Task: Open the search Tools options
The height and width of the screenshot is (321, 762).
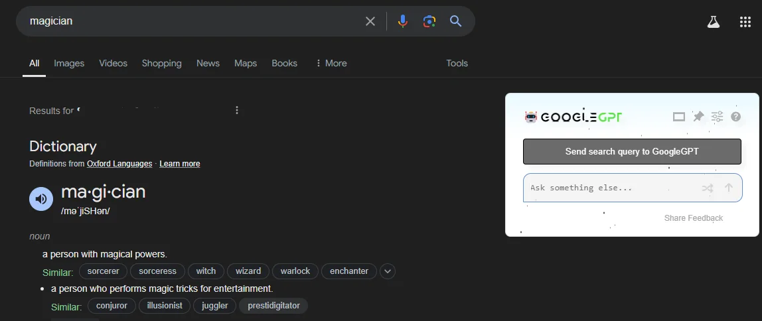Action: [457, 63]
